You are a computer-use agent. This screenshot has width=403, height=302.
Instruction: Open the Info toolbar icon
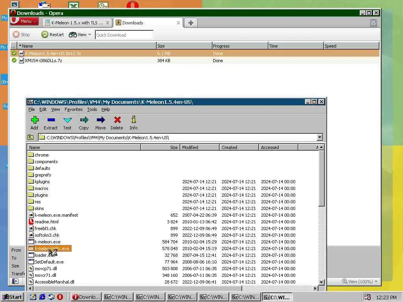[134, 123]
